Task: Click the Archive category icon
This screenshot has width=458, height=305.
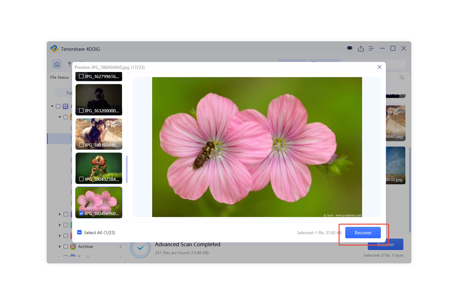Action: click(x=73, y=247)
